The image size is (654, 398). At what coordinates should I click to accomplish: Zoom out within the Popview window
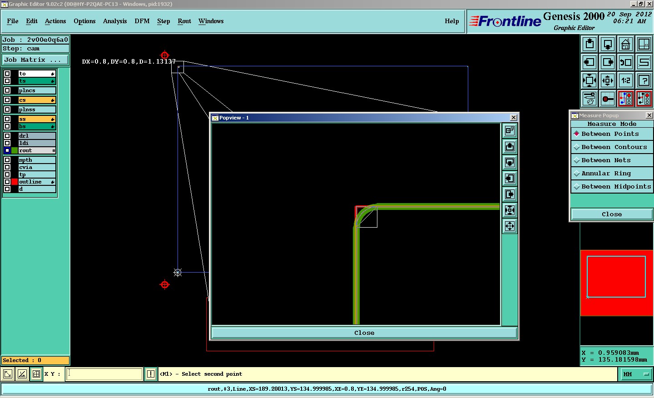tap(510, 226)
